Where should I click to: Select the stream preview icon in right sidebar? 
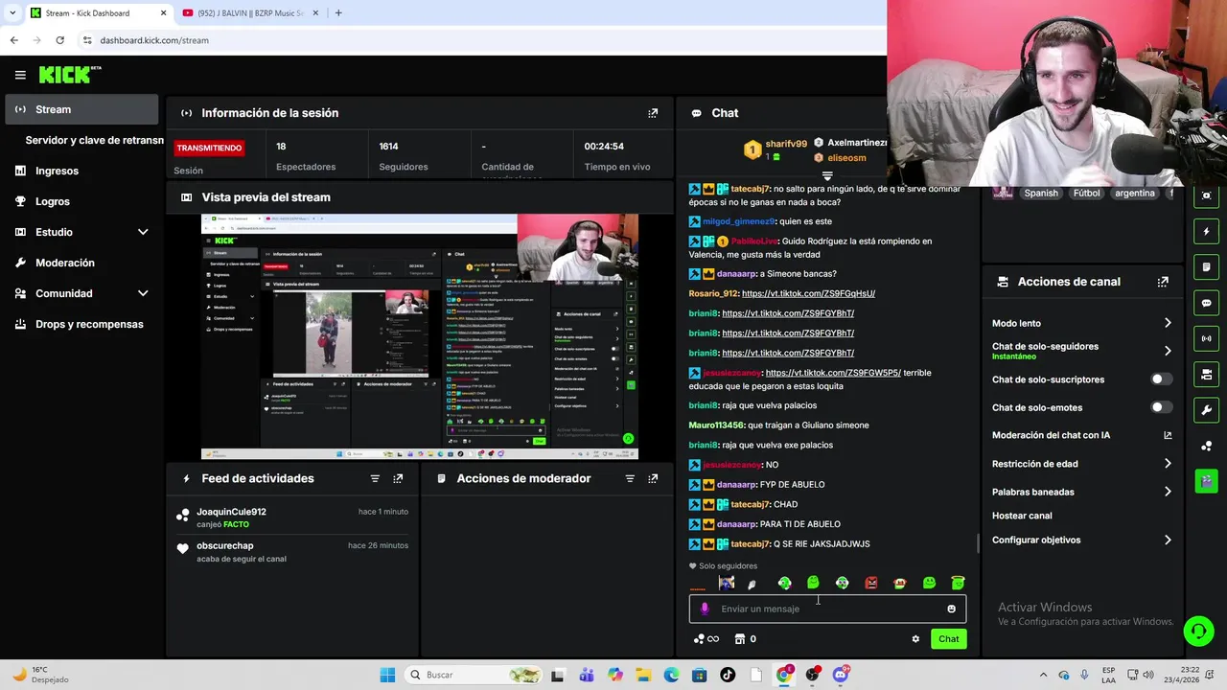(x=1206, y=195)
